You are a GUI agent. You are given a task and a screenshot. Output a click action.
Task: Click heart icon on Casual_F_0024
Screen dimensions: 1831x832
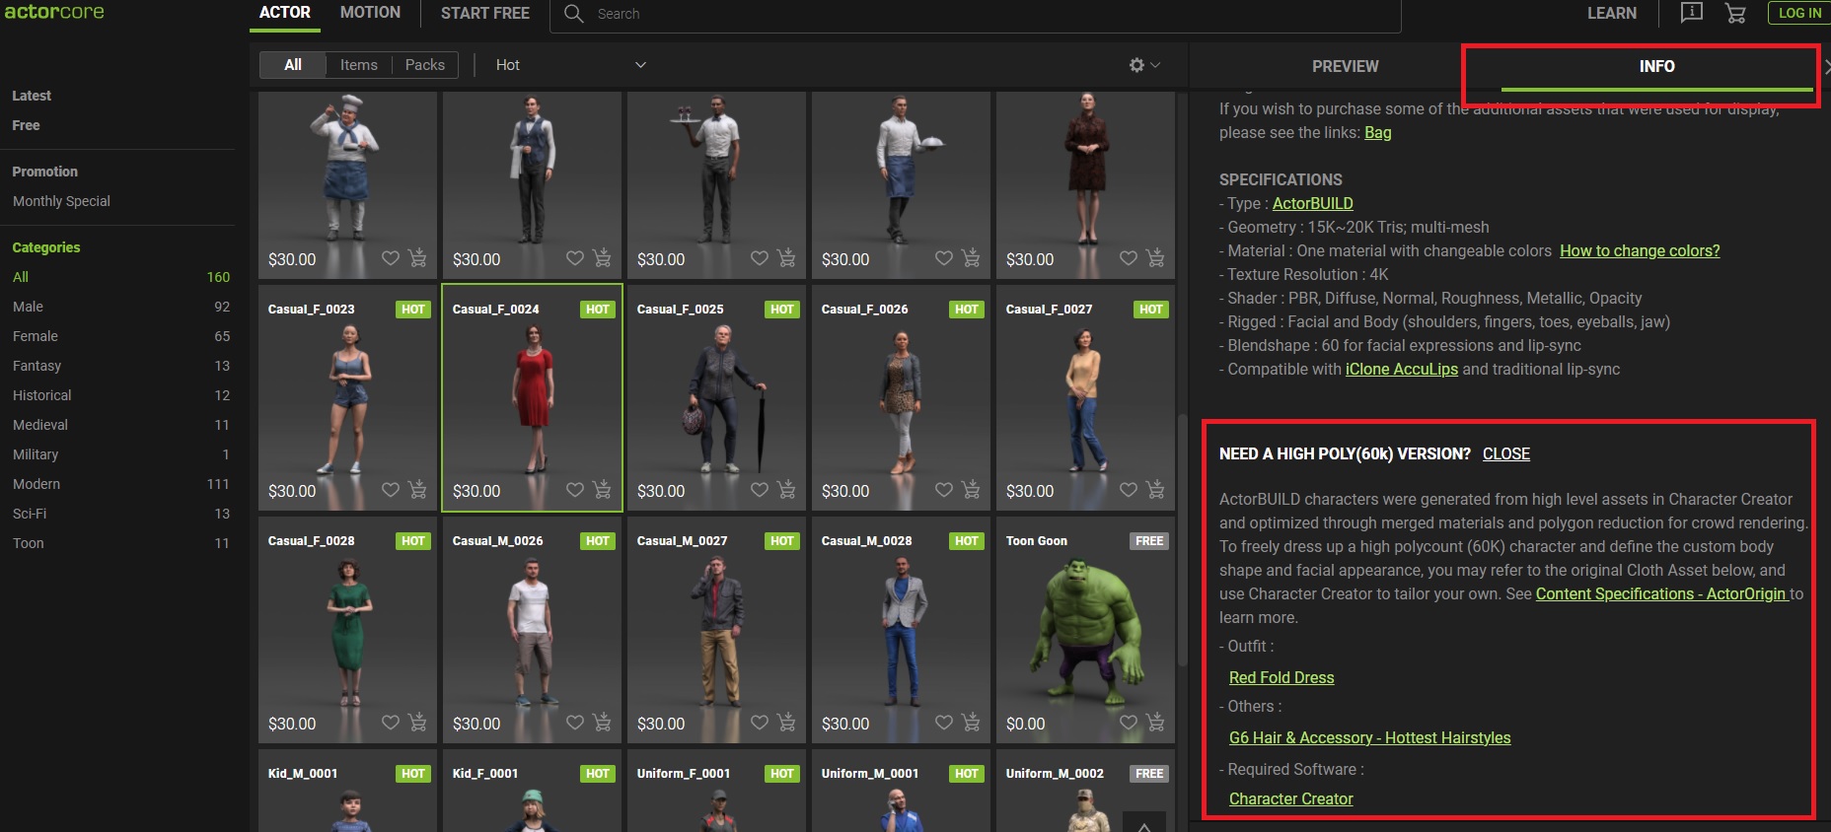click(x=575, y=490)
